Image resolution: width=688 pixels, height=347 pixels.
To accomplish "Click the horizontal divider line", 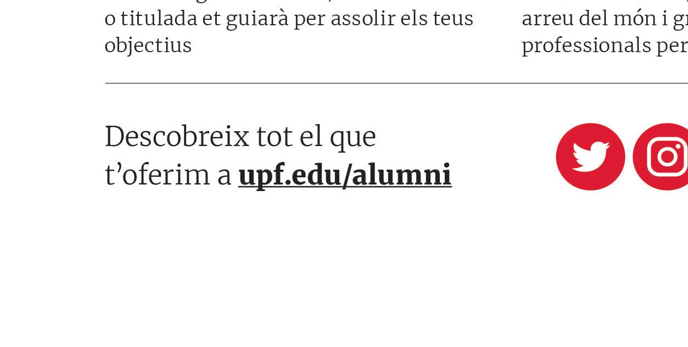I will click(x=396, y=83).
